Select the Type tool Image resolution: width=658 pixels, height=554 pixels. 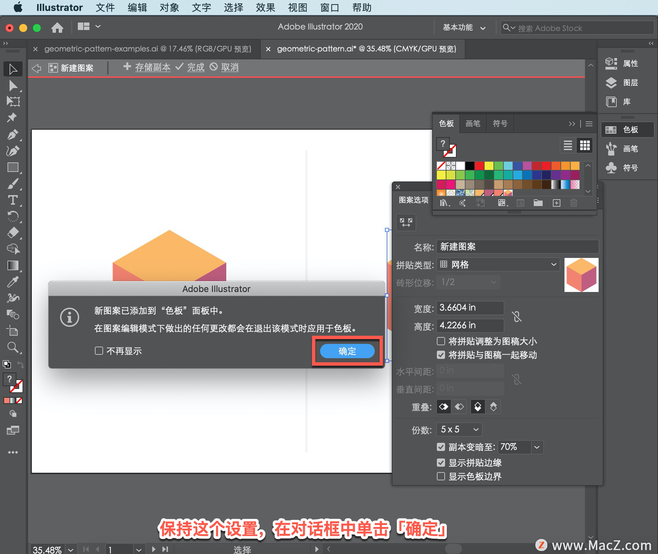pos(13,200)
